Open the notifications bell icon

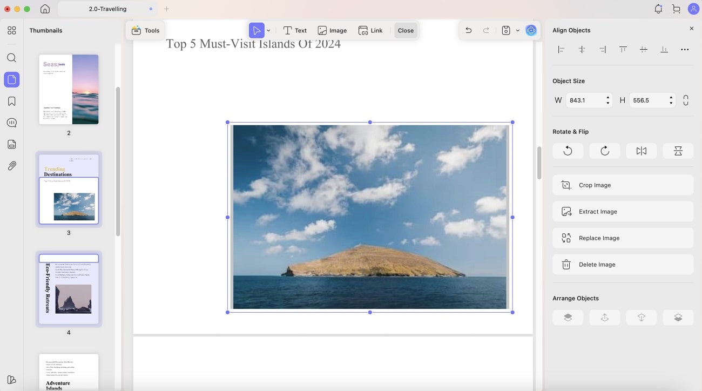(x=658, y=9)
